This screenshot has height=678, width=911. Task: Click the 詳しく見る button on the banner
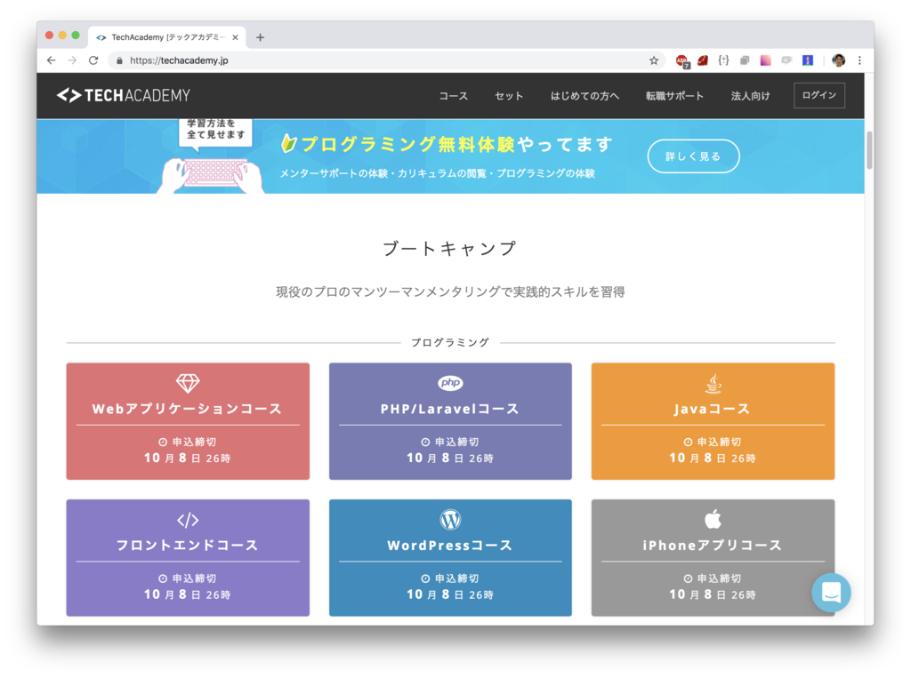693,156
